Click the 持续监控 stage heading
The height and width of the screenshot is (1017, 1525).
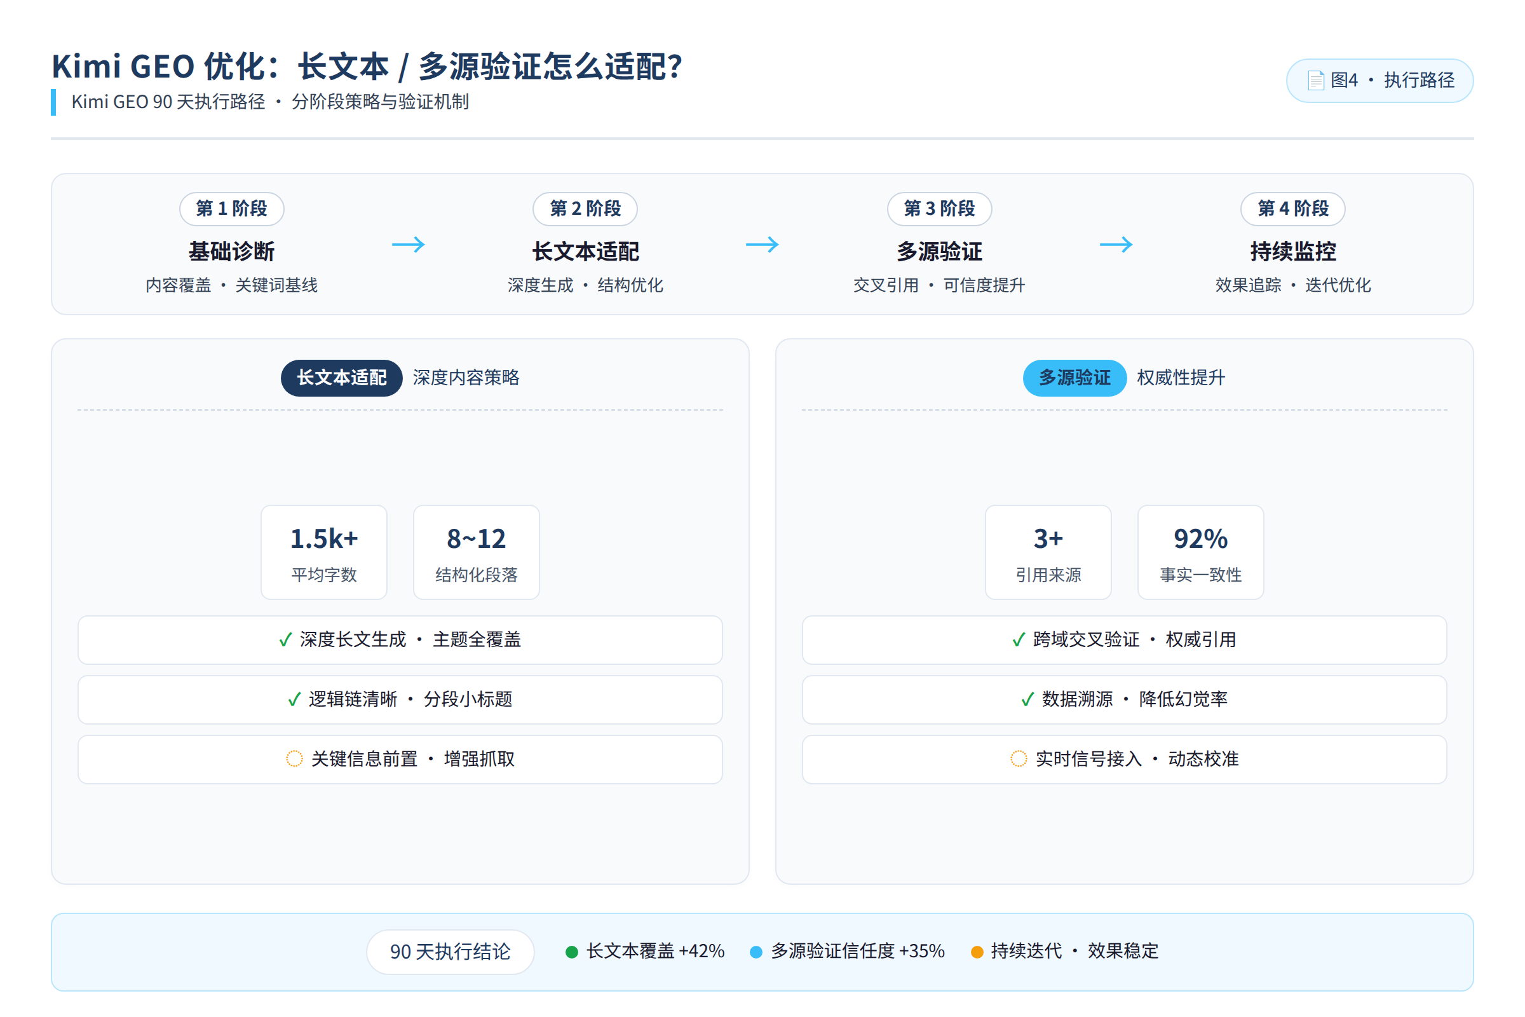tap(1294, 252)
